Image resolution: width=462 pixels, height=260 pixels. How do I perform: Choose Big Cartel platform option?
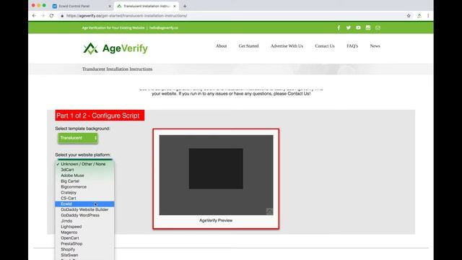coord(84,181)
